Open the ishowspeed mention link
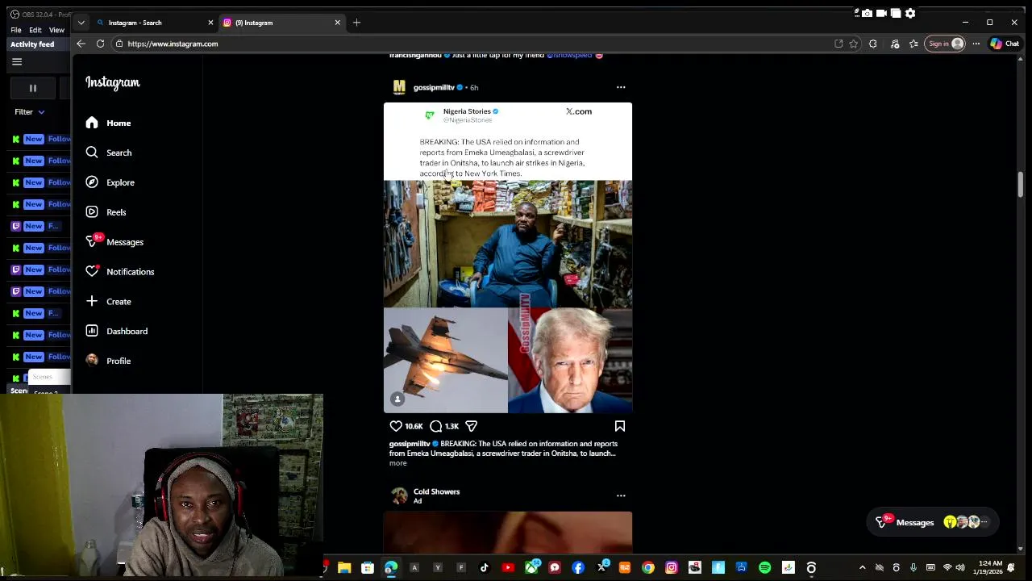The width and height of the screenshot is (1032, 581). pyautogui.click(x=569, y=56)
